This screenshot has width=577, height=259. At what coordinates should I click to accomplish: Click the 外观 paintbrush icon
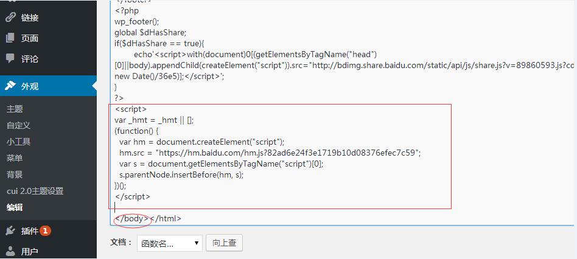coord(10,86)
